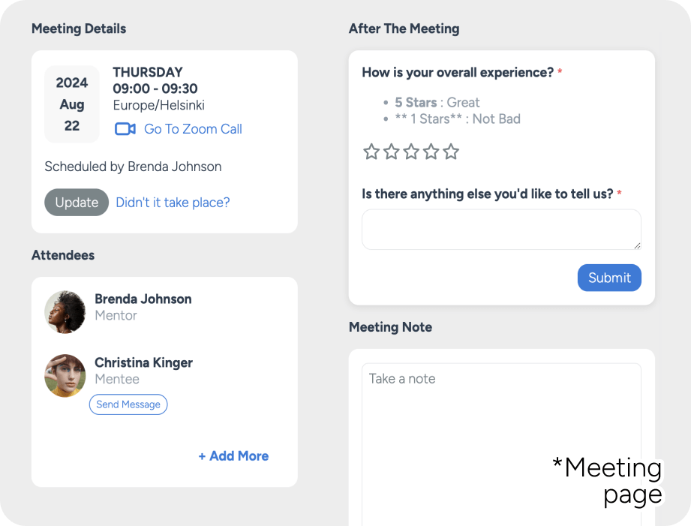
Task: Open Brenda Johnson's profile photo
Action: click(x=65, y=311)
